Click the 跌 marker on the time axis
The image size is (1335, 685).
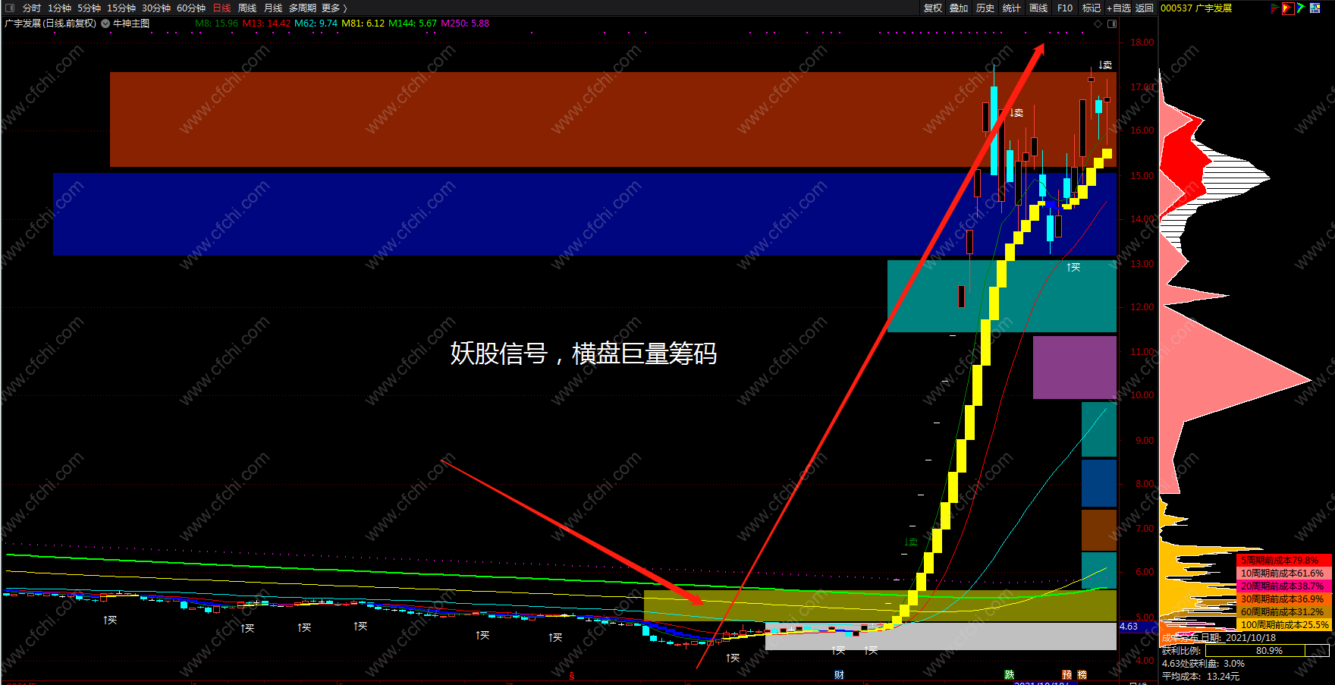coord(1010,675)
